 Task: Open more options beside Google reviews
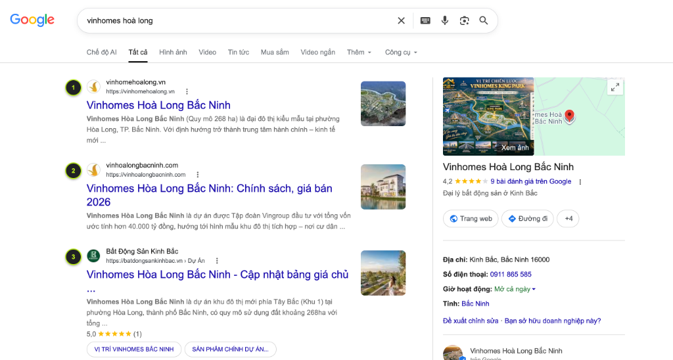[580, 182]
